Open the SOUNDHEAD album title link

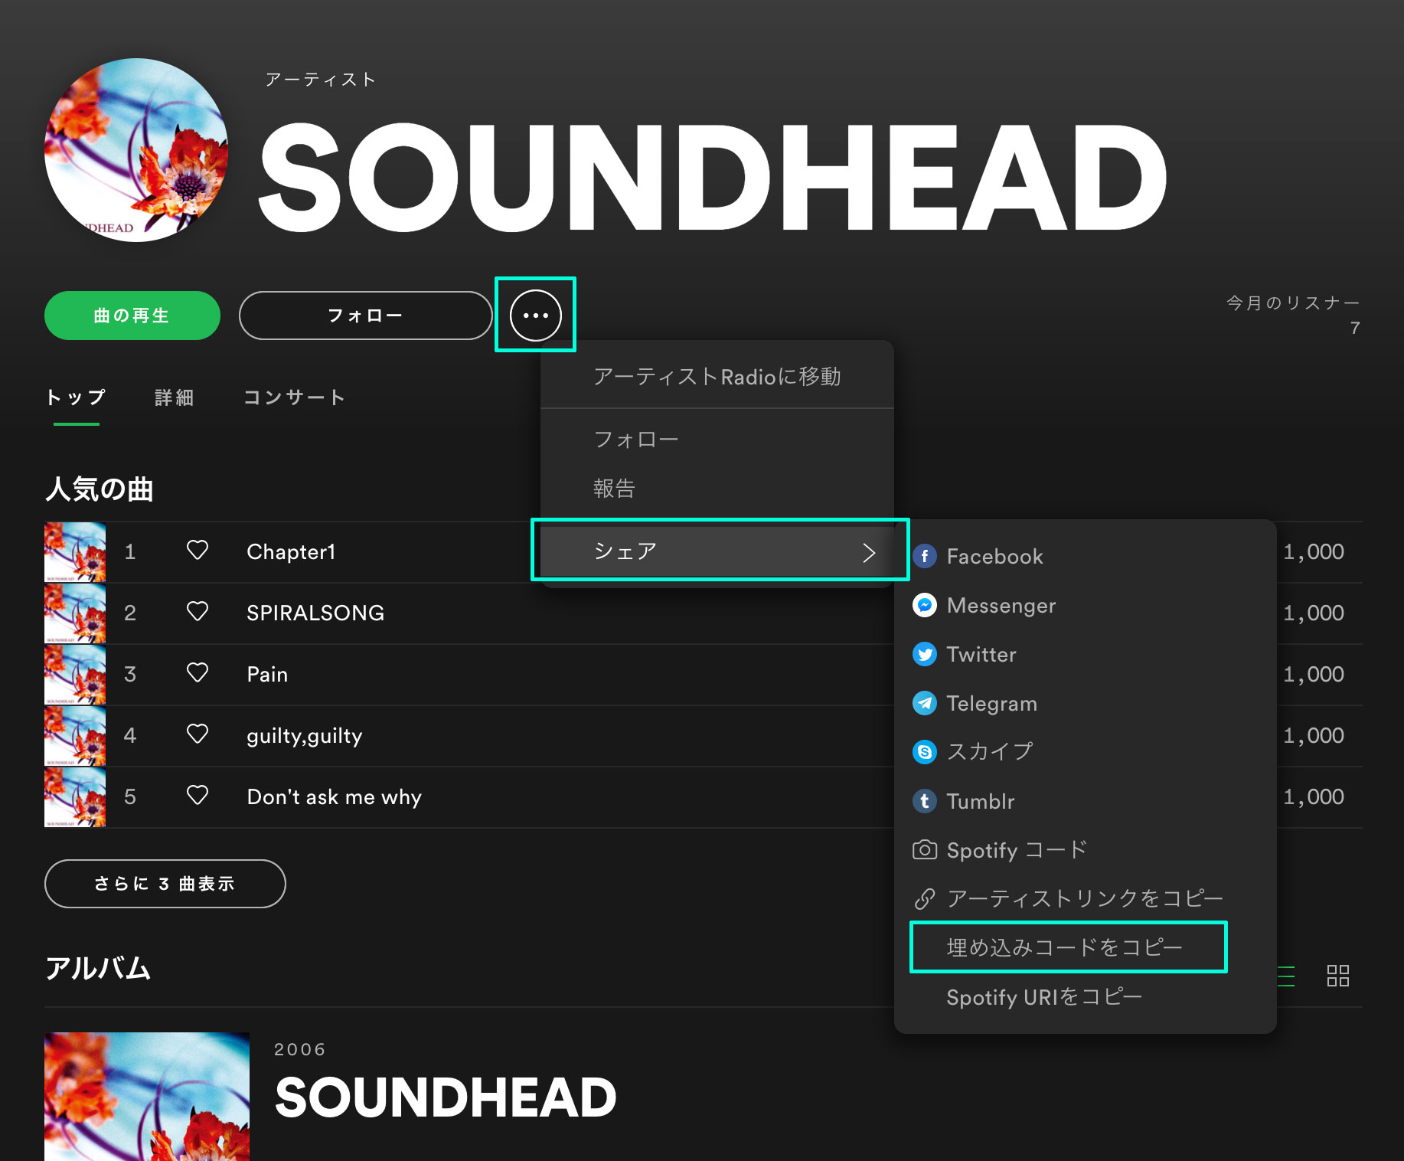446,1097
